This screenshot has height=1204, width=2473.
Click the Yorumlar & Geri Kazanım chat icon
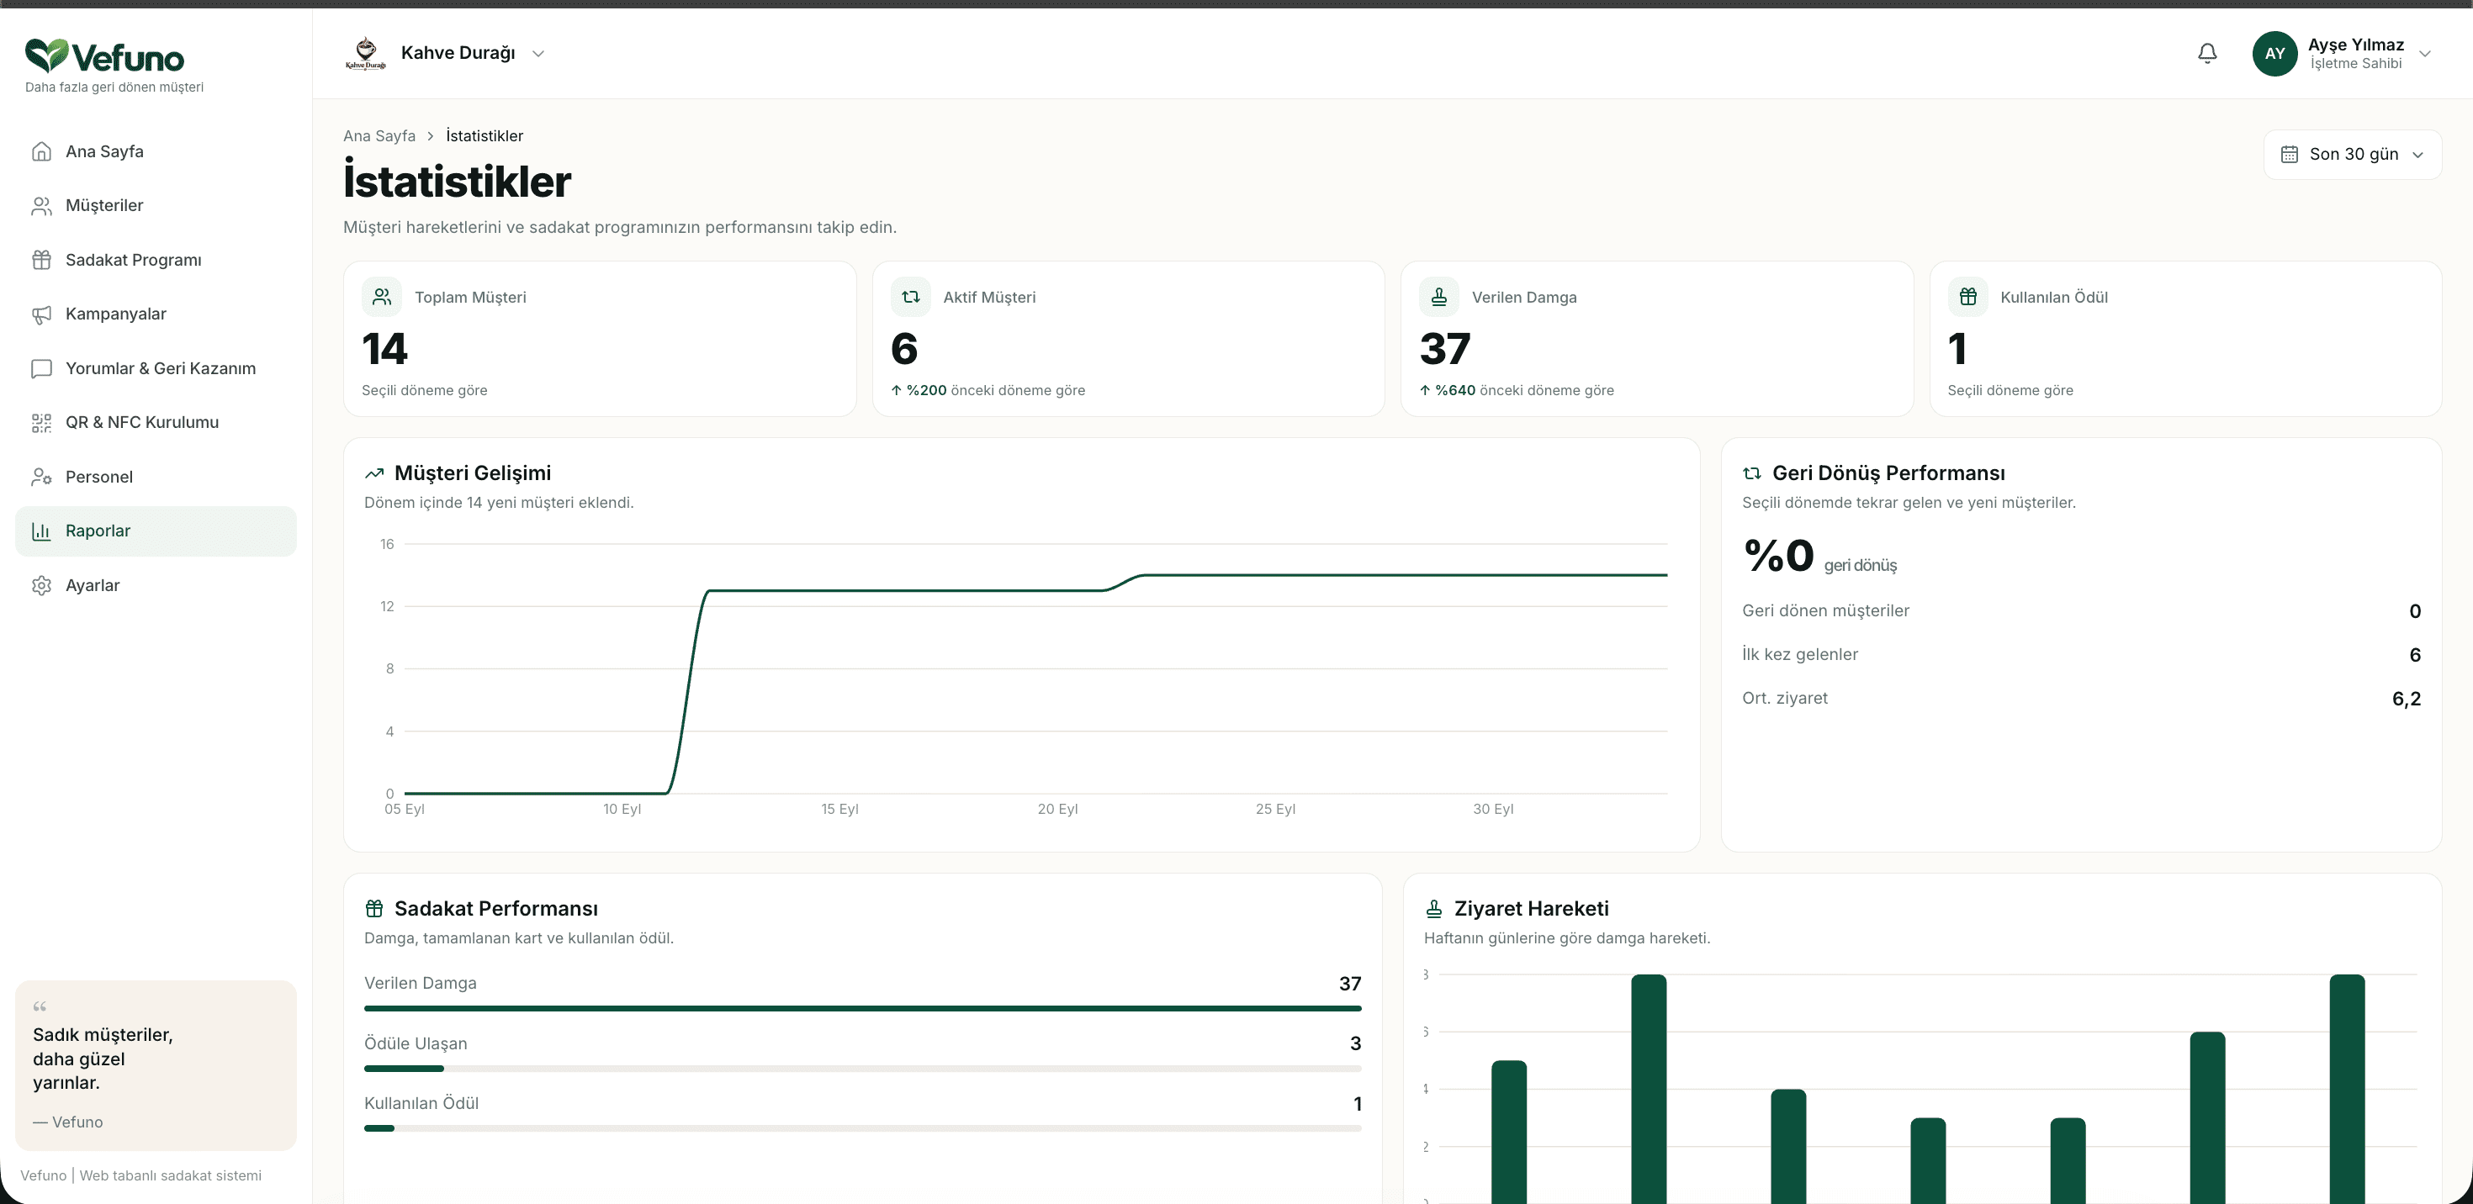41,368
